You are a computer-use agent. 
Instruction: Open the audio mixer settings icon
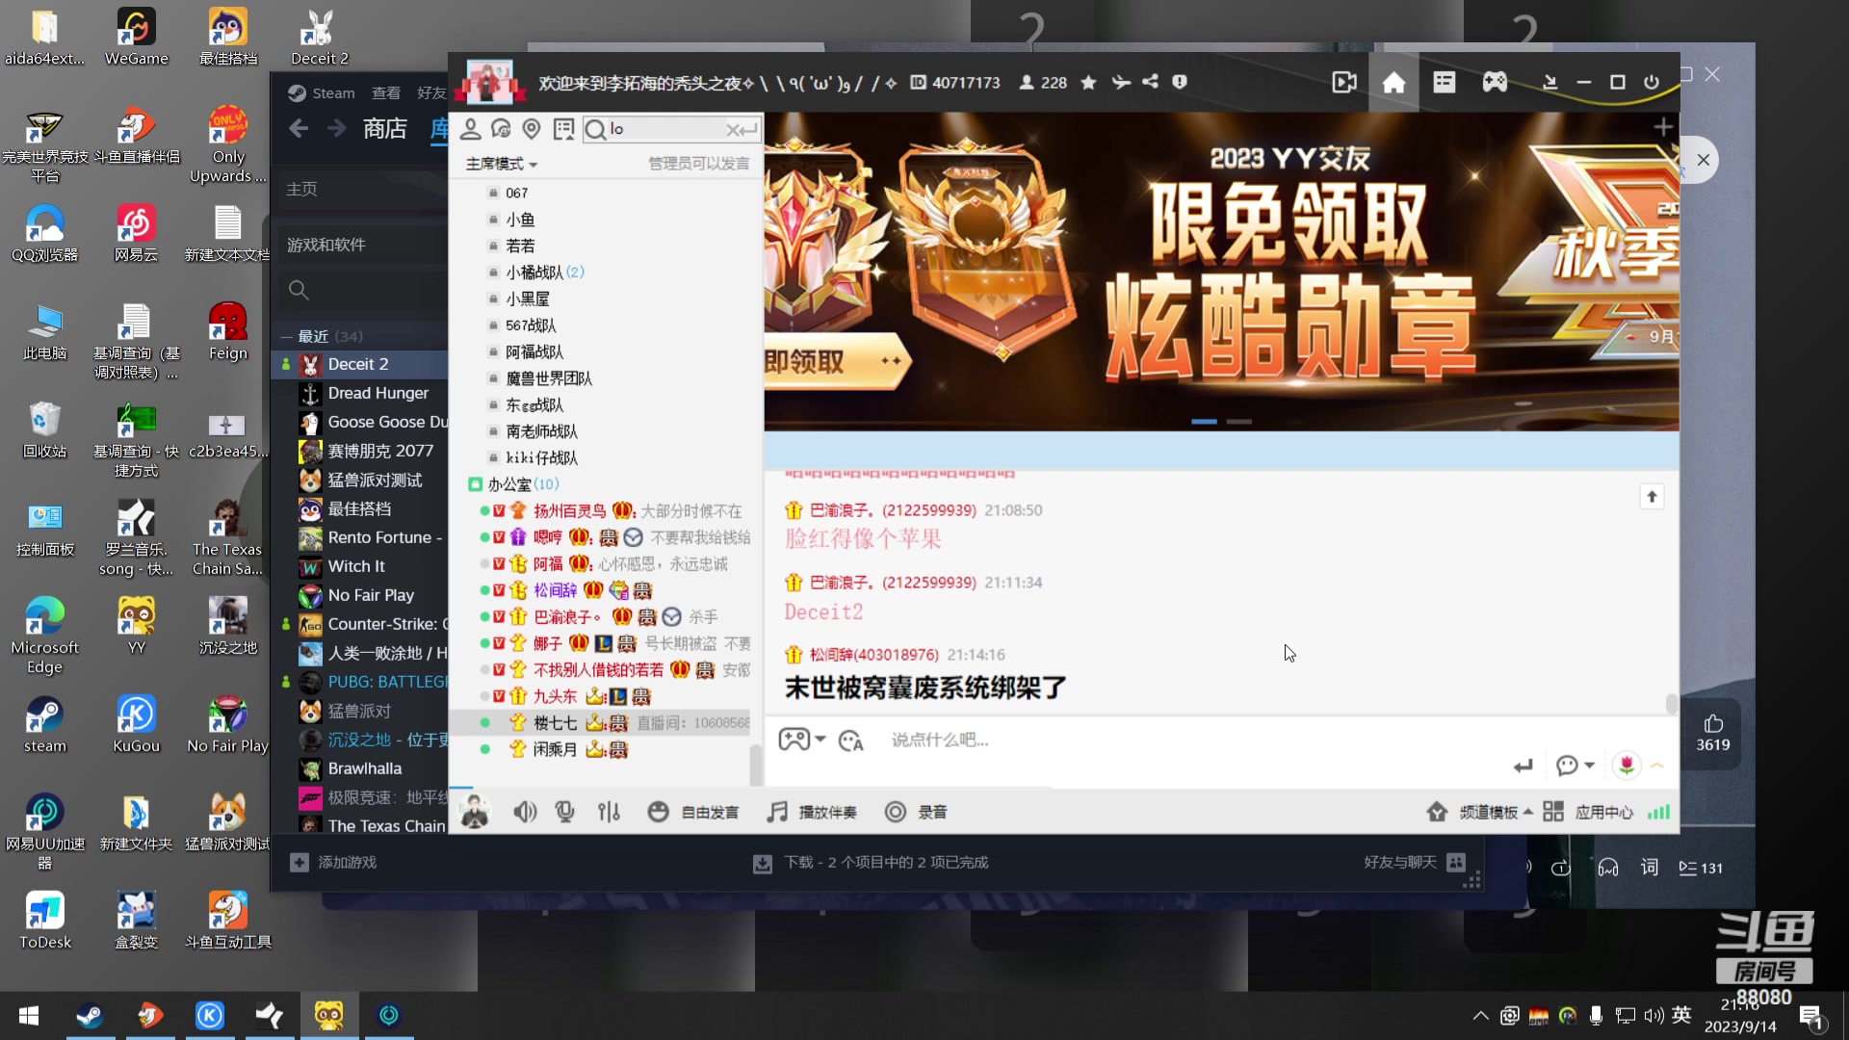609,812
